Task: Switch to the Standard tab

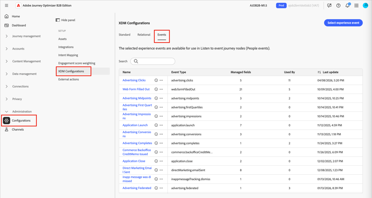Action: pyautogui.click(x=124, y=35)
